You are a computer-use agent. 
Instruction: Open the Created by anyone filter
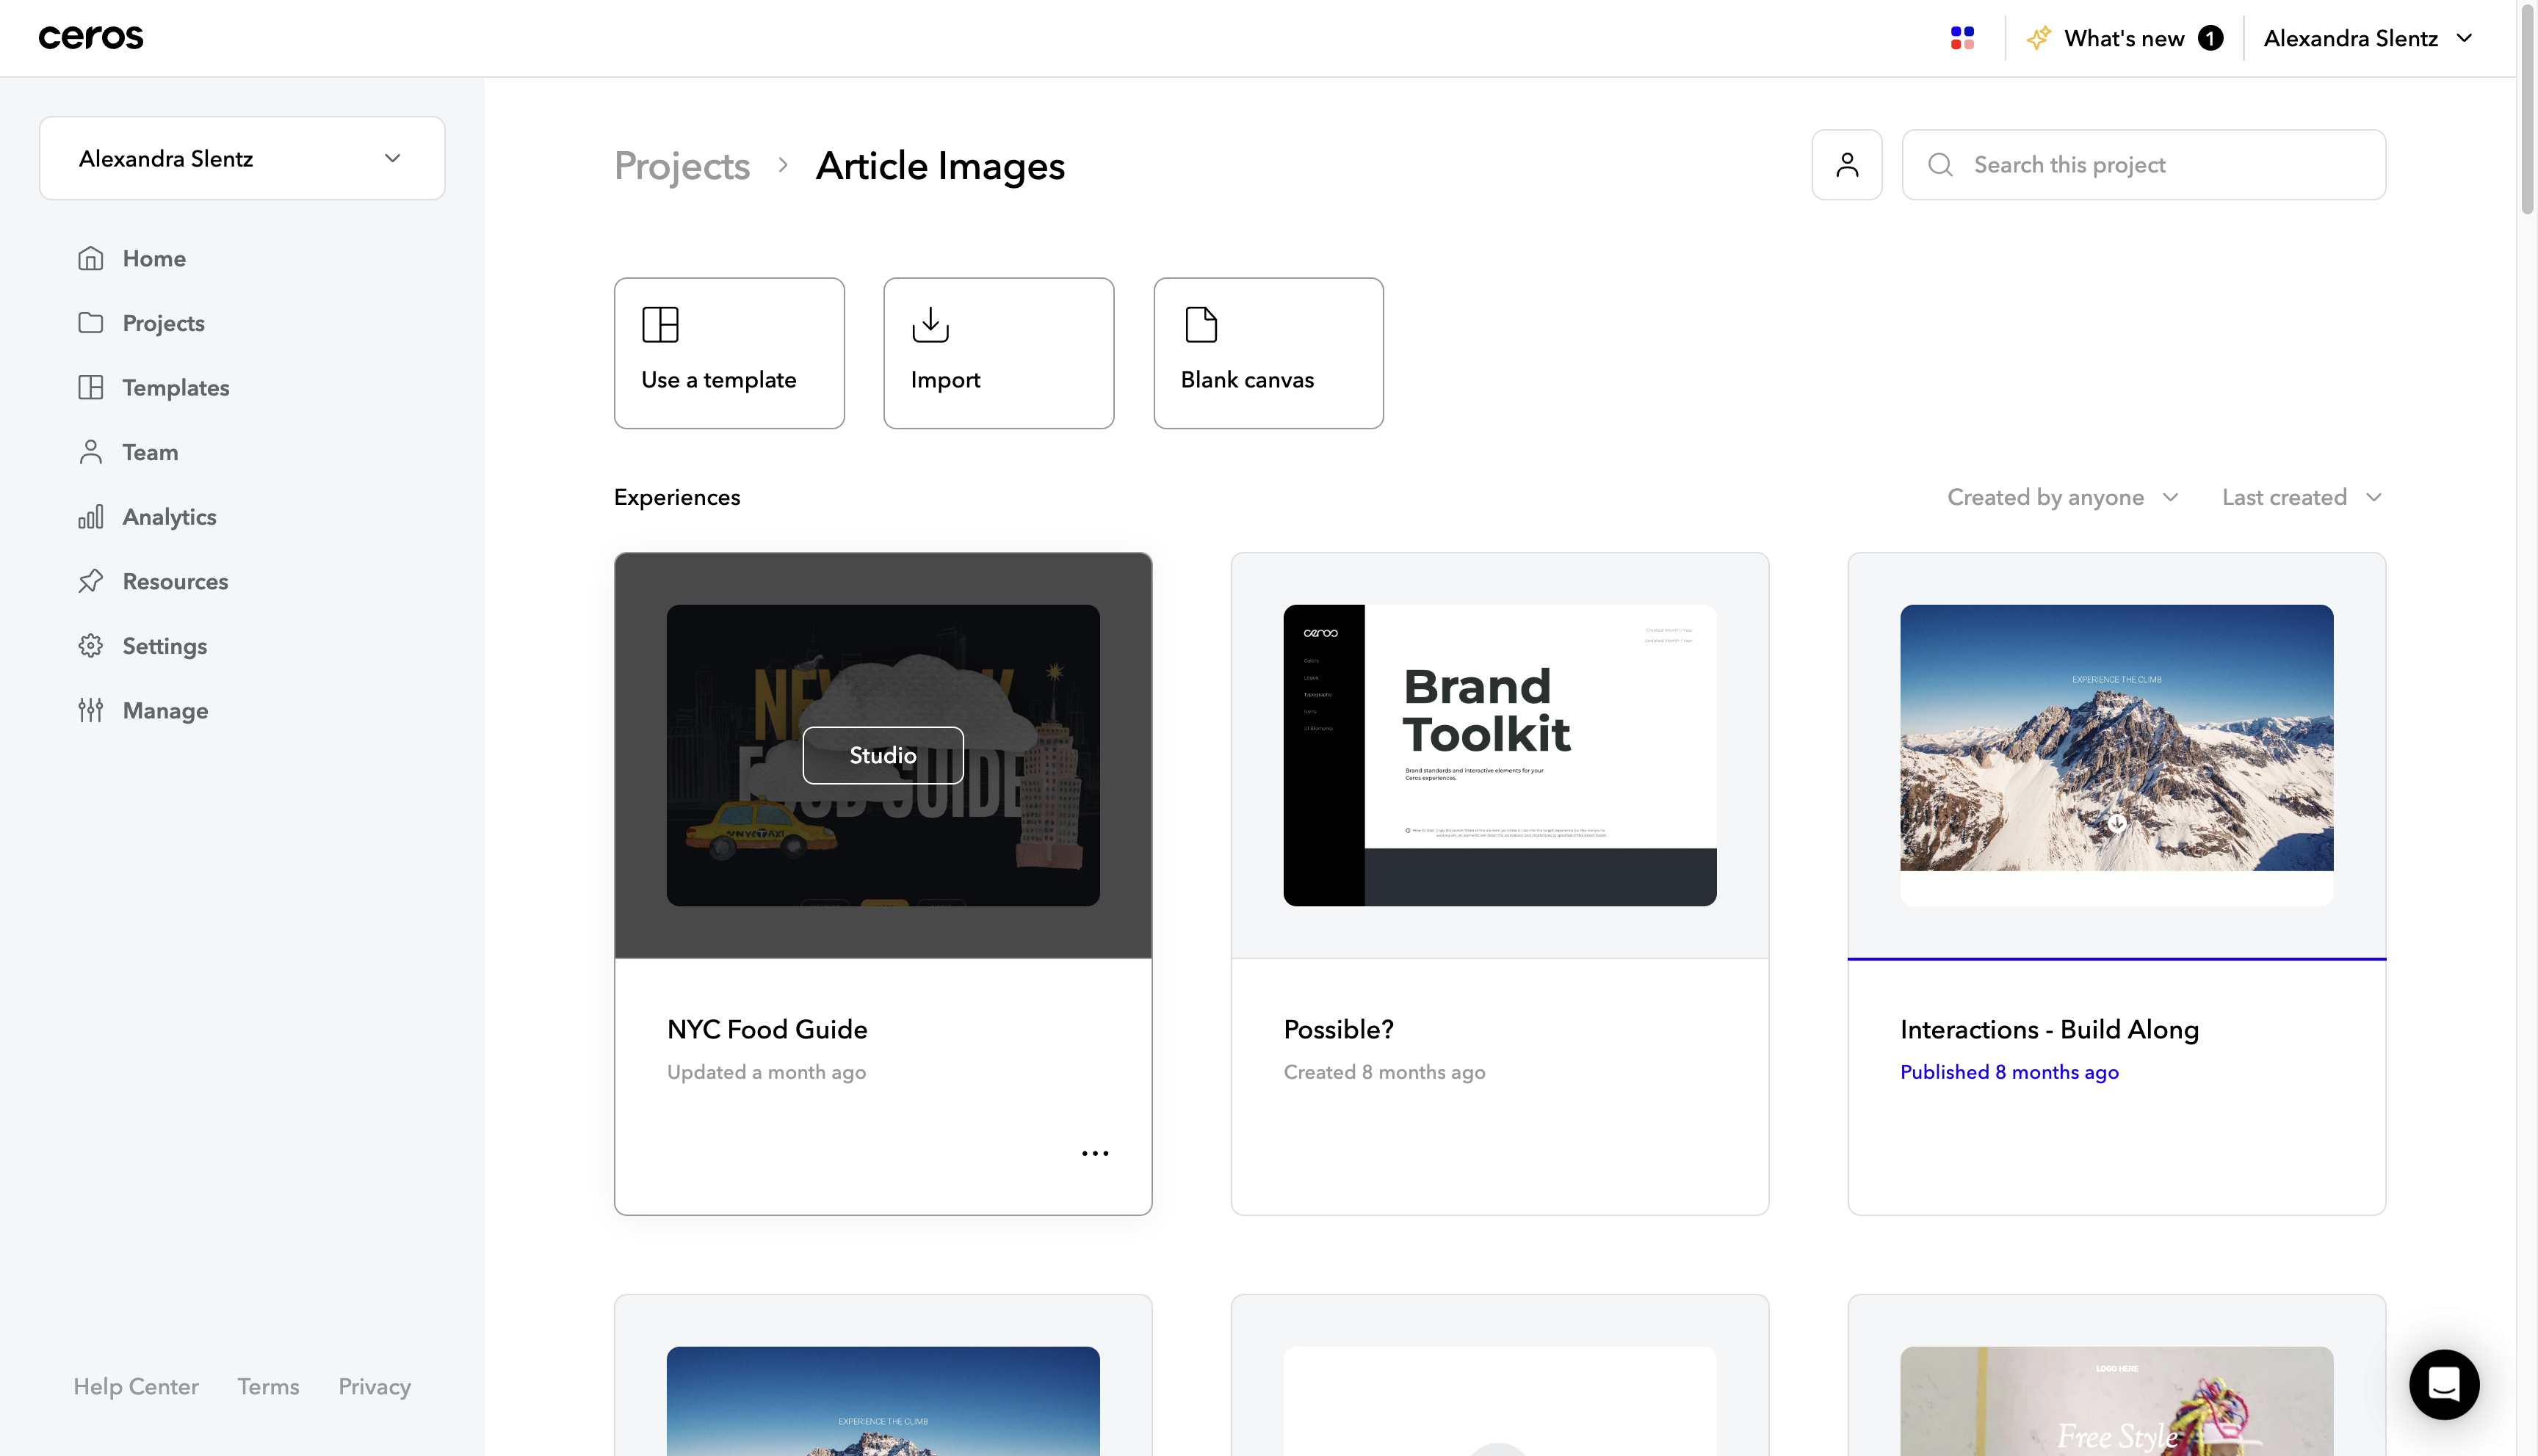2063,497
